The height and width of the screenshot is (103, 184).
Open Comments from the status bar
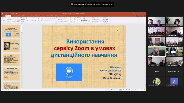tap(114, 90)
